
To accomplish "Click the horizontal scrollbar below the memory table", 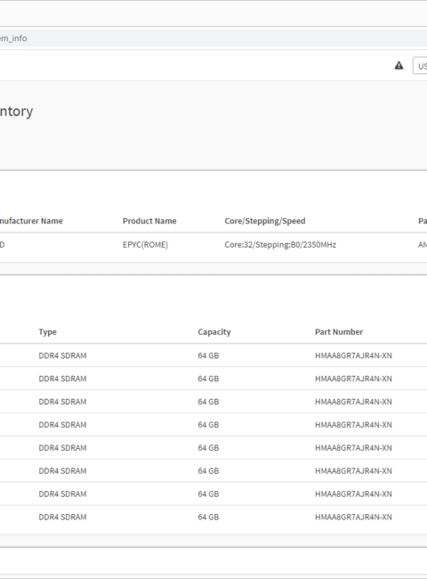I will (x=213, y=541).
